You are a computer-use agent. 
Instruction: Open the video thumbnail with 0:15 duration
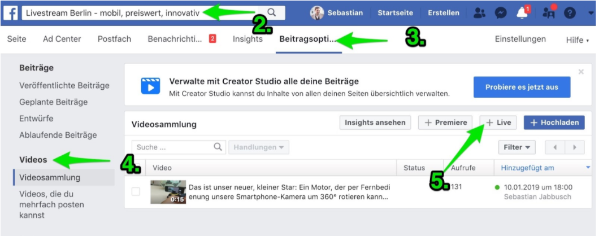pos(168,192)
